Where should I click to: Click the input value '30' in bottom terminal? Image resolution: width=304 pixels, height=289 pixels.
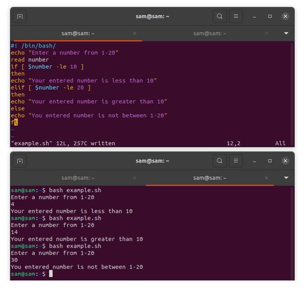(x=14, y=260)
